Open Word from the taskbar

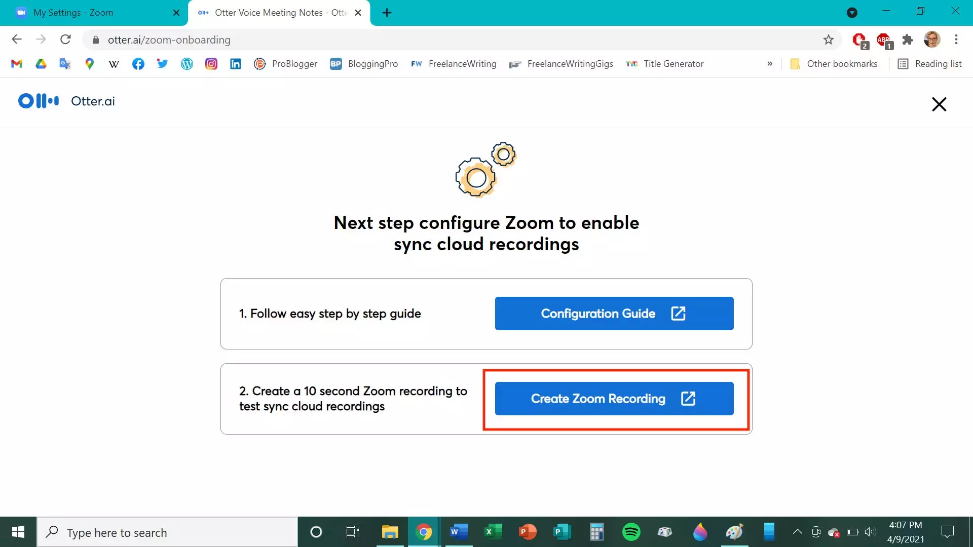tap(459, 532)
